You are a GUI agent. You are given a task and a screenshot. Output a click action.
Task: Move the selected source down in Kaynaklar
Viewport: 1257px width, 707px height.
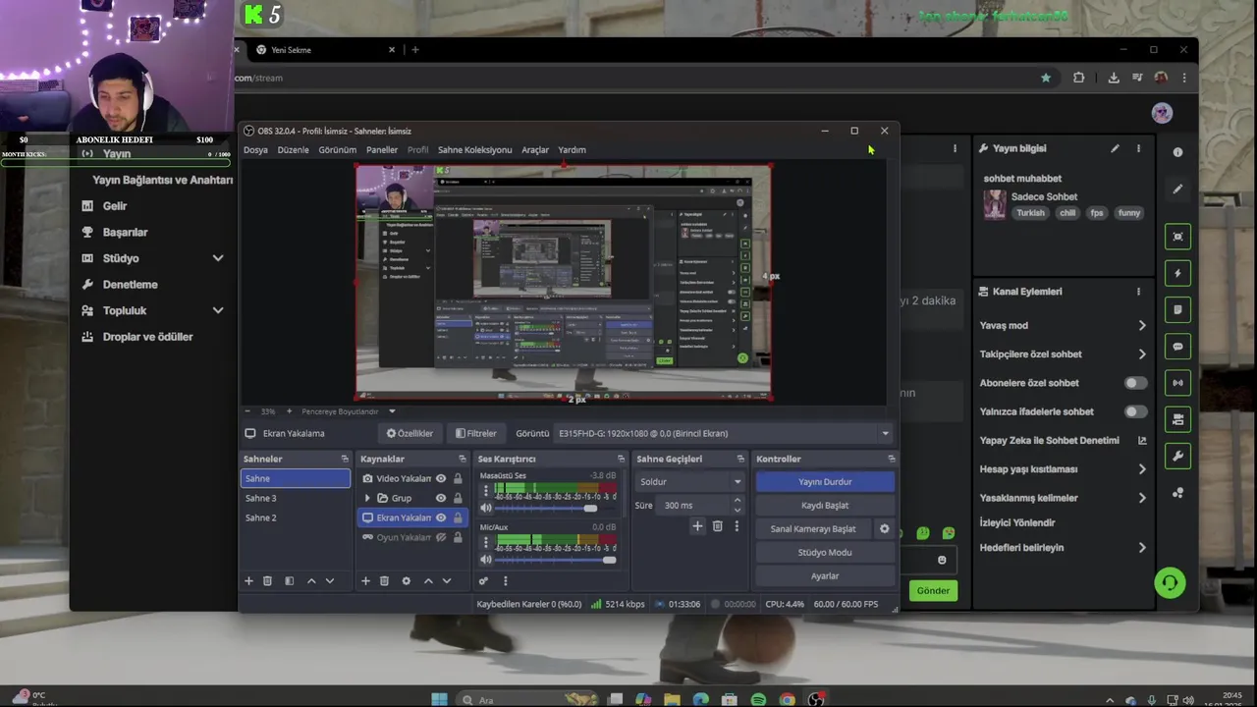[447, 581]
